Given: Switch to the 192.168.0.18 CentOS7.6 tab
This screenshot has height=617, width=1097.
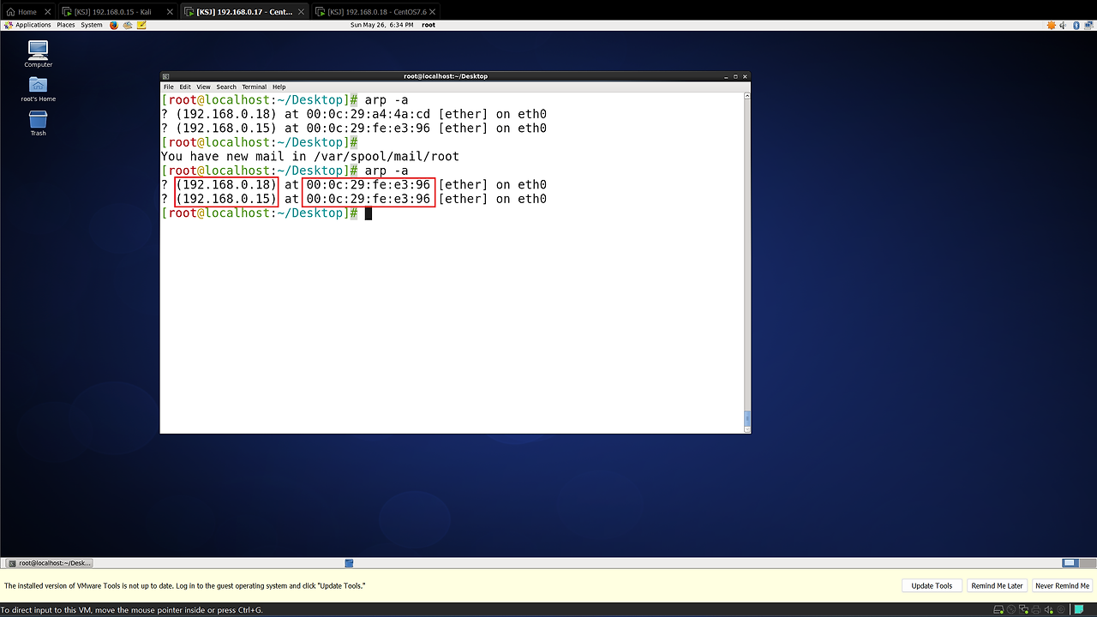Looking at the screenshot, I should coord(377,12).
